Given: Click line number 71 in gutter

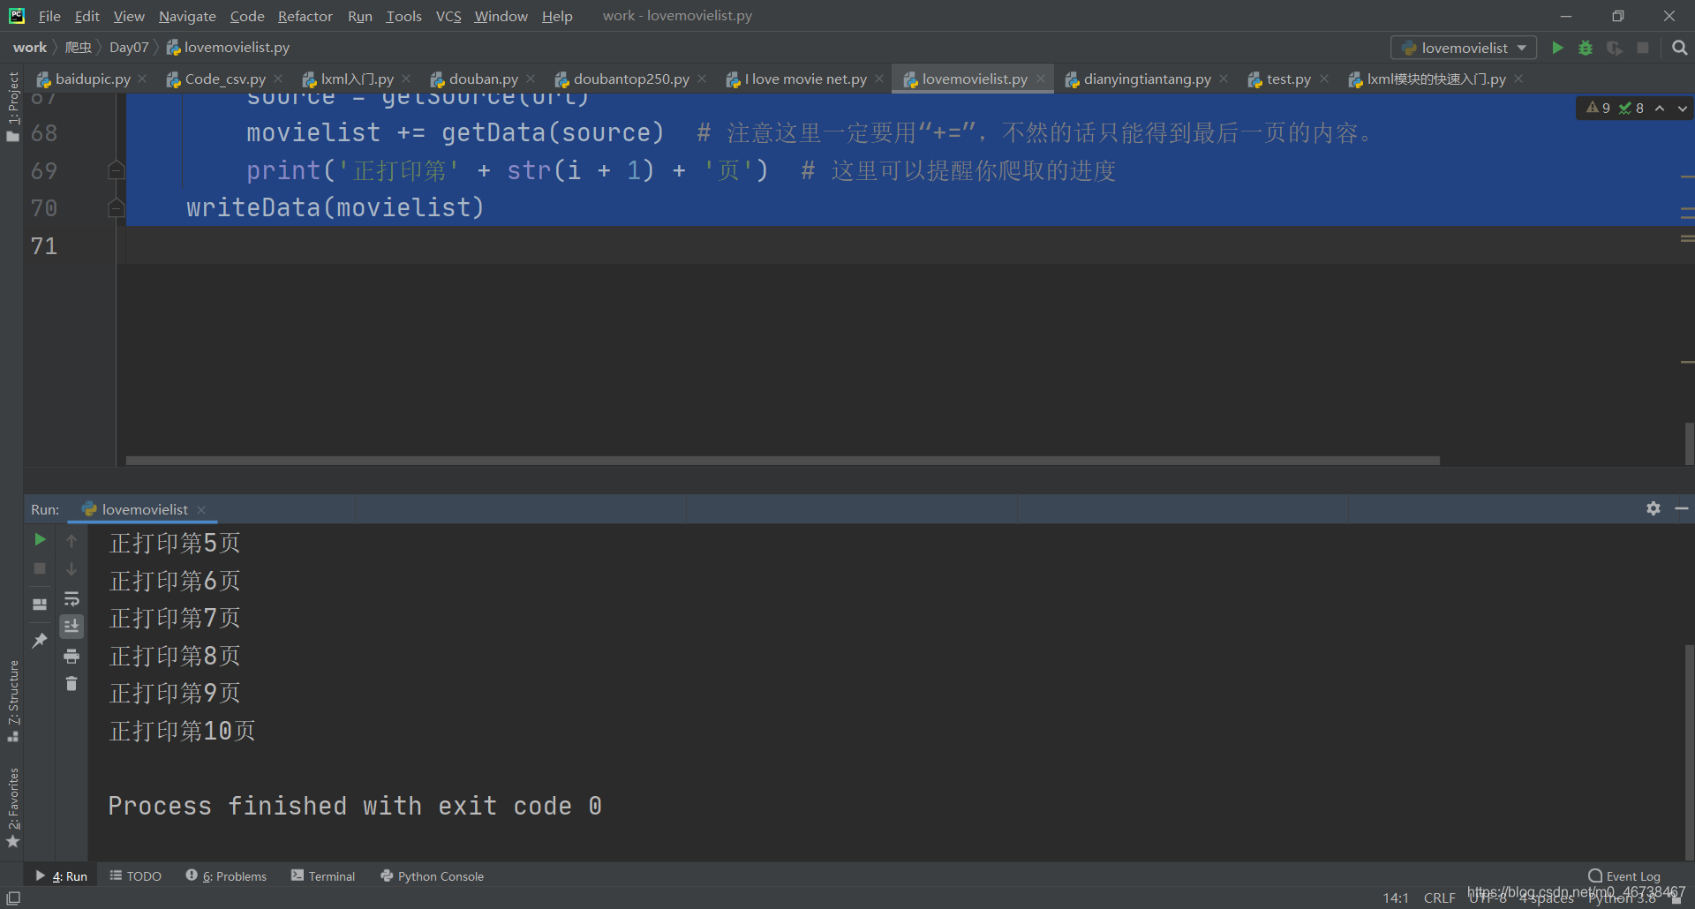Looking at the screenshot, I should (x=44, y=245).
